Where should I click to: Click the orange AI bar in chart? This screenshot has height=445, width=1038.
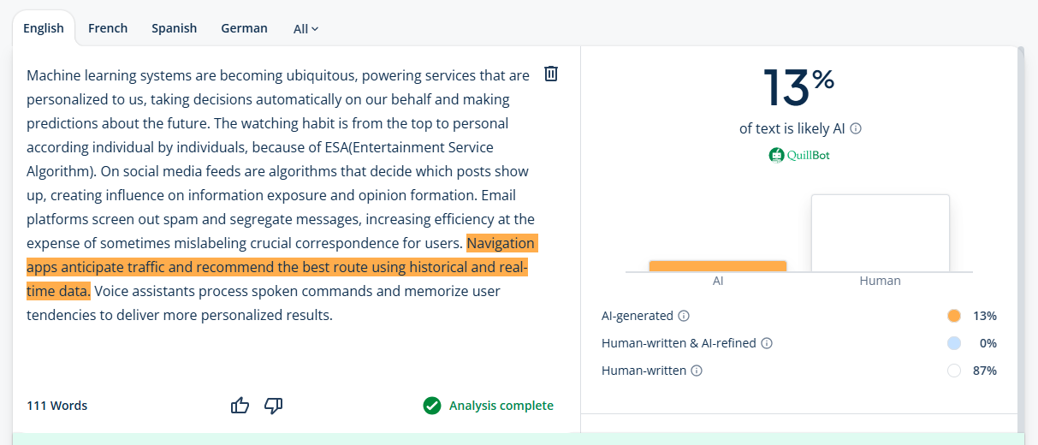[718, 266]
